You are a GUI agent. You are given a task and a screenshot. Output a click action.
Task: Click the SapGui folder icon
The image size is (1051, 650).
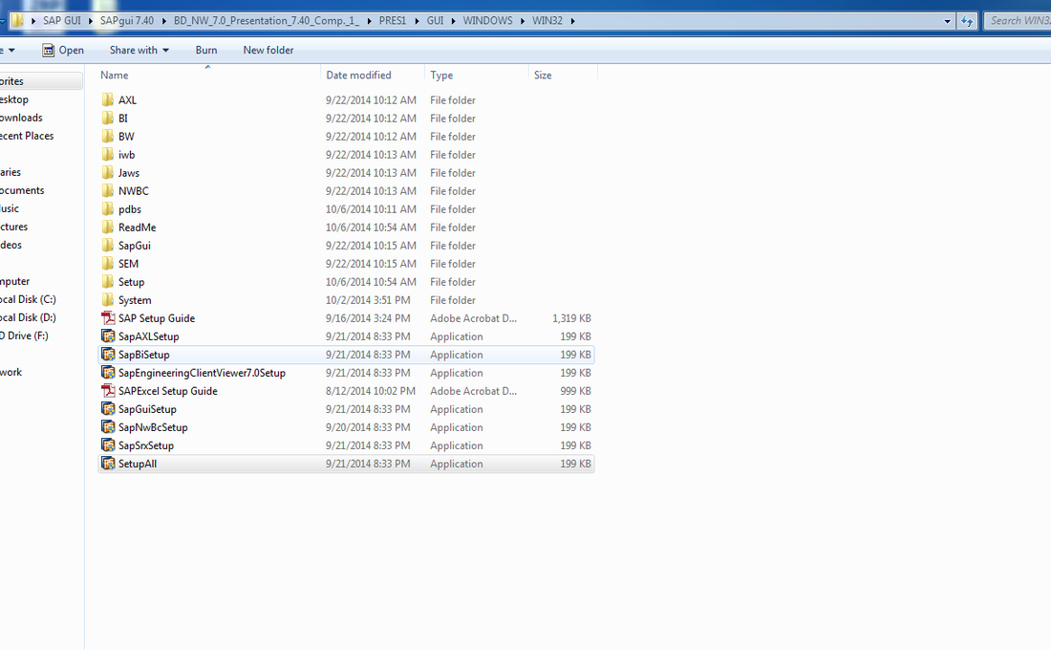[x=108, y=245]
